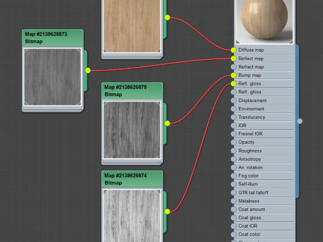Select the Metalness slot label
Viewport: 323px width, 242px height.
[x=249, y=201]
